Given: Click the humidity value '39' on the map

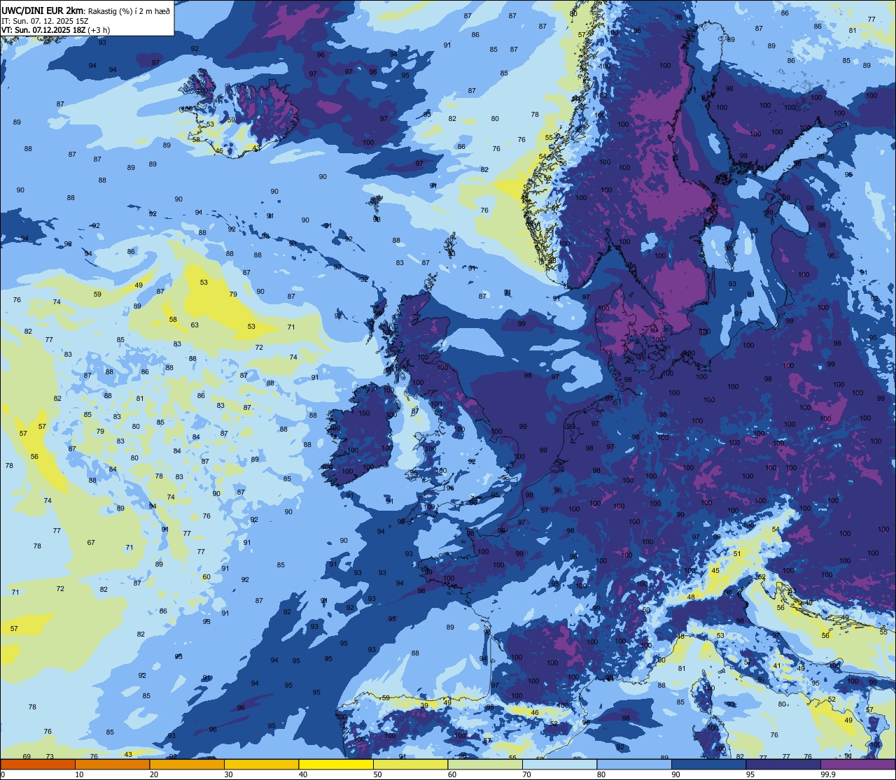Looking at the screenshot, I should [x=424, y=706].
